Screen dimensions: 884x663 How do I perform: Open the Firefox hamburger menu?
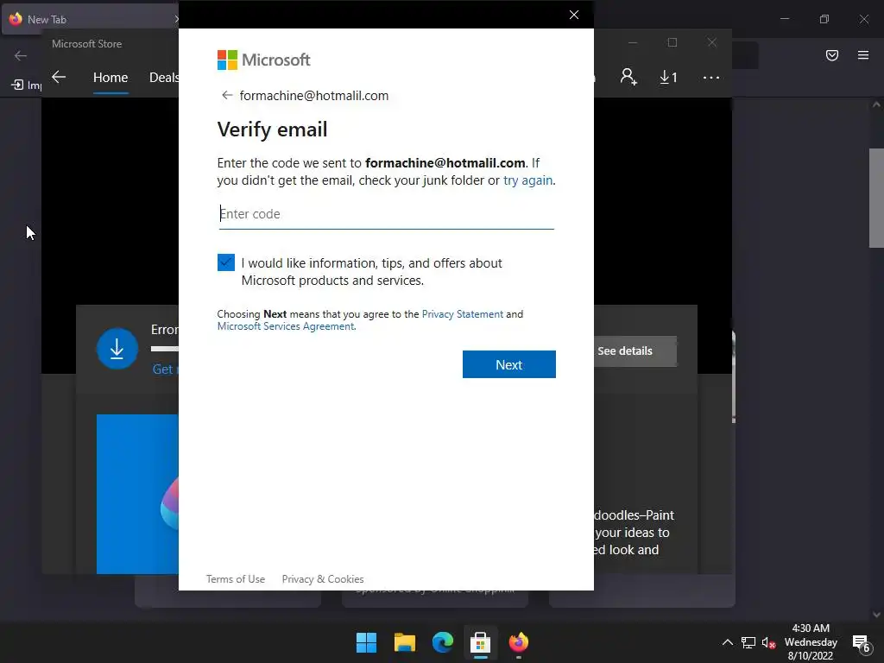pos(863,55)
